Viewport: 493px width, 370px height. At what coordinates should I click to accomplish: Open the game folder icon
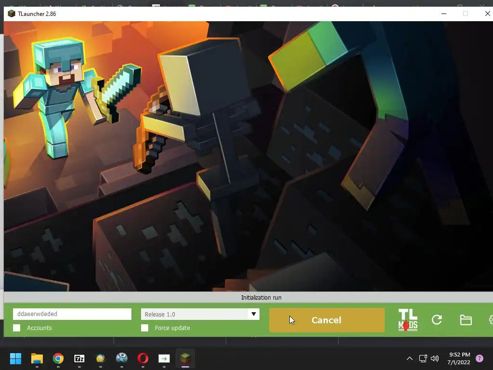coord(466,320)
